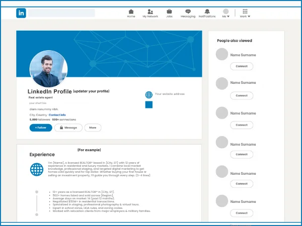Image resolution: width=302 pixels, height=226 pixels.
Task: Click the fifth avatar in People also viewed
Action: [x=222, y=172]
